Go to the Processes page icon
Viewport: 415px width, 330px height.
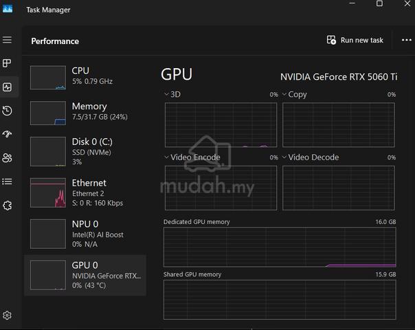(x=7, y=63)
